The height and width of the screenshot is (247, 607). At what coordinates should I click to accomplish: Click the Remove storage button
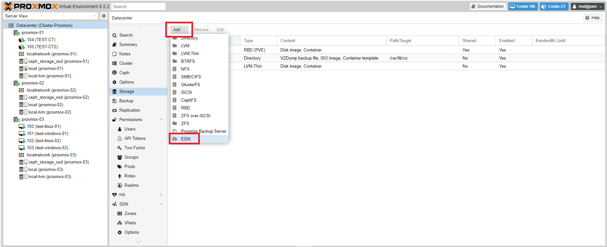pos(201,30)
